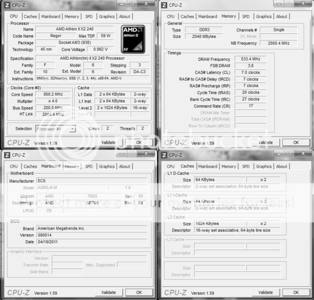Click the Max TDP value 59 W
The height and width of the screenshot is (300, 314).
106,36
